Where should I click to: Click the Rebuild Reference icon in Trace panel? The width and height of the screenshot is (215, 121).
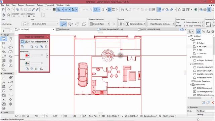(x=46, y=47)
